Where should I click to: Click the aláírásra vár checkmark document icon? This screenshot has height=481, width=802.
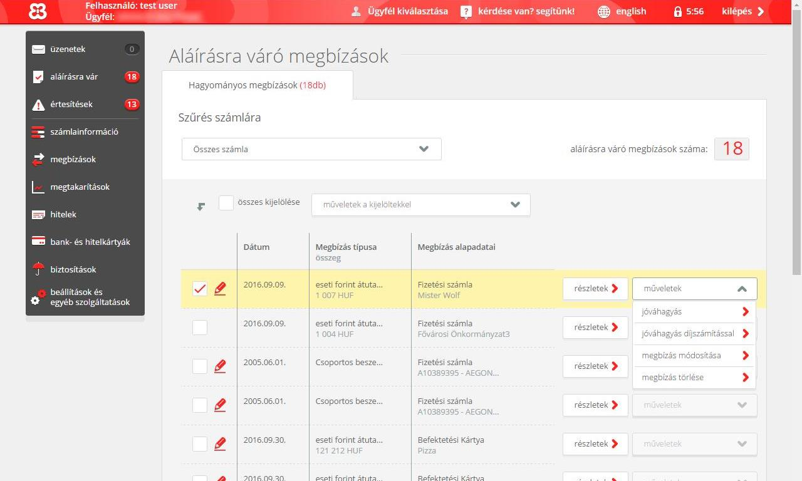38,77
